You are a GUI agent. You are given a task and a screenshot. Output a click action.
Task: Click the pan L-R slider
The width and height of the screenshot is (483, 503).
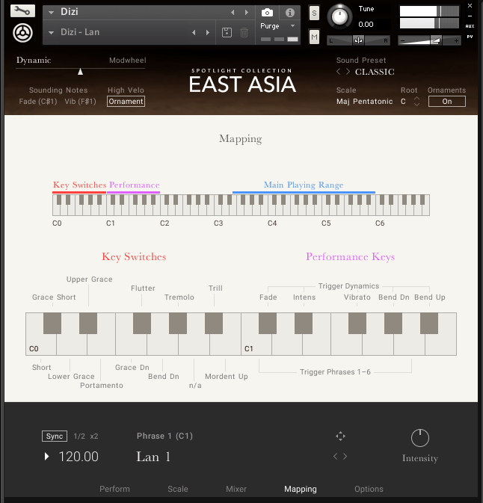358,40
